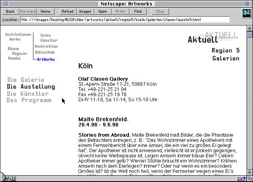Click the mail envelope icon in status bar
Image resolution: width=253 pixels, height=182 pixels.
coord(239,179)
